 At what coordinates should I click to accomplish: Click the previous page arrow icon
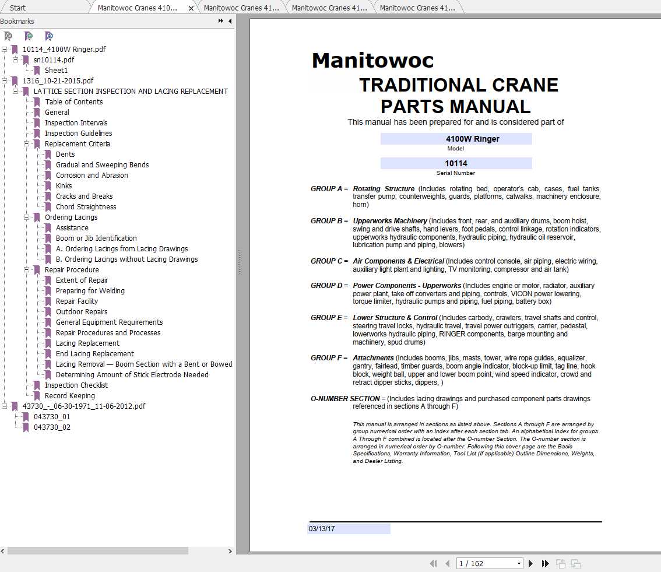coord(447,563)
